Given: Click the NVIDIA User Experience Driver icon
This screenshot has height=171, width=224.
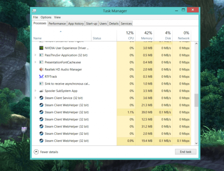Looking at the screenshot, I should click(x=41, y=48).
